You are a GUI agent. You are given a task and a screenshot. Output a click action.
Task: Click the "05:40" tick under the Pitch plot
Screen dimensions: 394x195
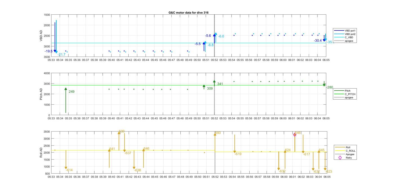pos(111,118)
